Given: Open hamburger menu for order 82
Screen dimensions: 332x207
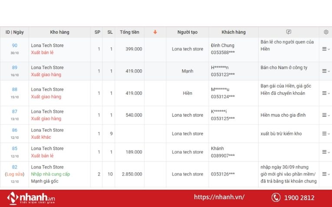Looking at the screenshot, I should point(325,174).
